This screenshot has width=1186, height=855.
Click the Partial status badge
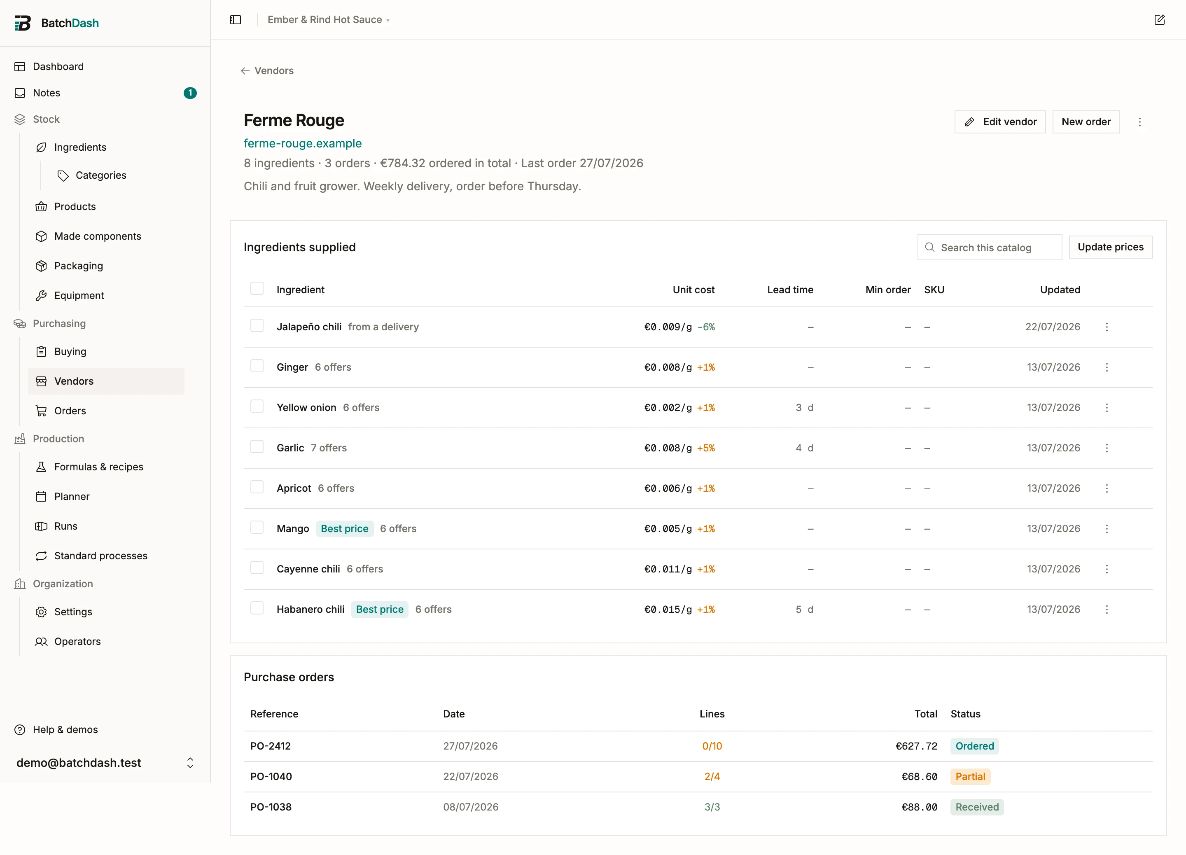pos(970,777)
